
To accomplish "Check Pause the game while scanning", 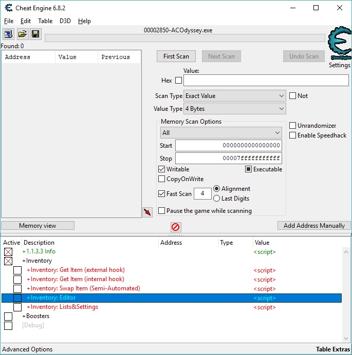I will click(x=162, y=211).
